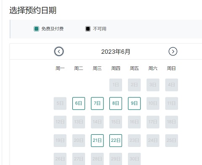Click the black 不可用 legend swatch
The image size is (202, 165).
coord(88,29)
